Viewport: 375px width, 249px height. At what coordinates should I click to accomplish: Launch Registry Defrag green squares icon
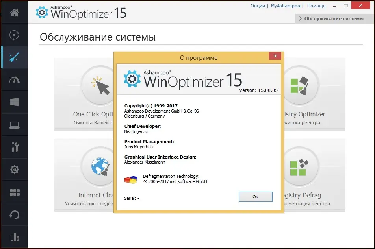pos(299,167)
